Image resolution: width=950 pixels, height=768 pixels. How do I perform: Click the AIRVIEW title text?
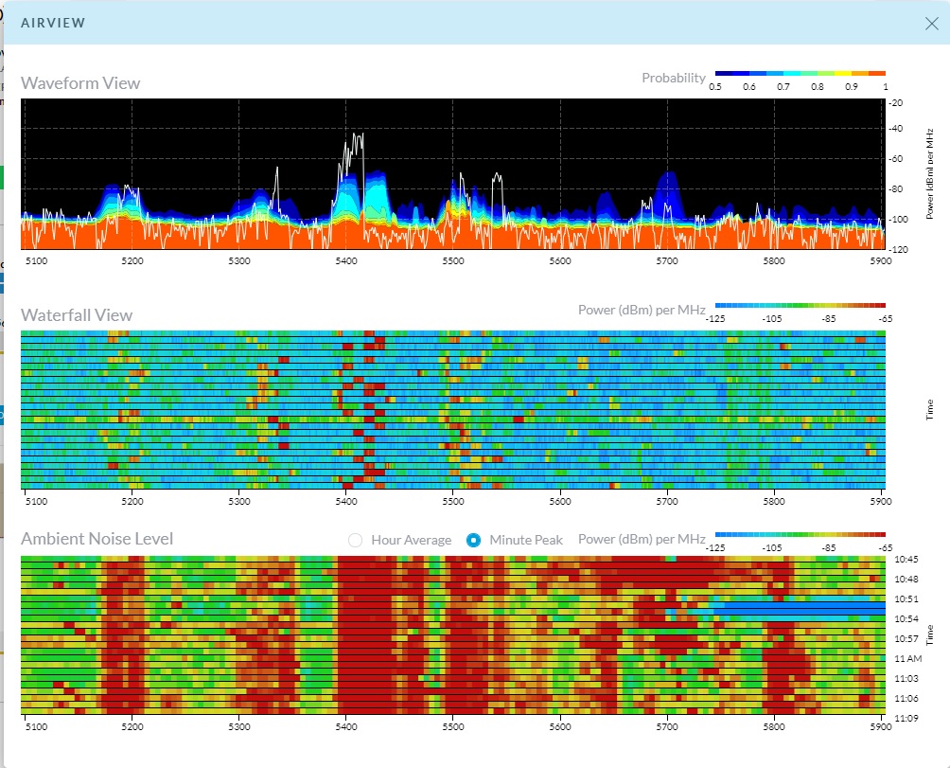53,23
